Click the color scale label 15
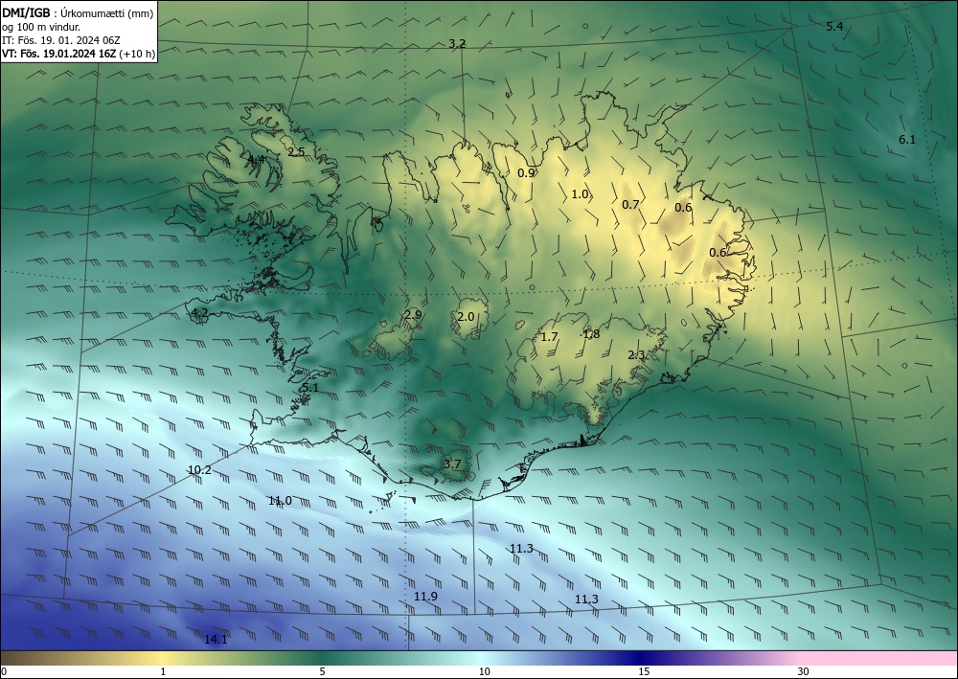The height and width of the screenshot is (679, 958). [644, 671]
